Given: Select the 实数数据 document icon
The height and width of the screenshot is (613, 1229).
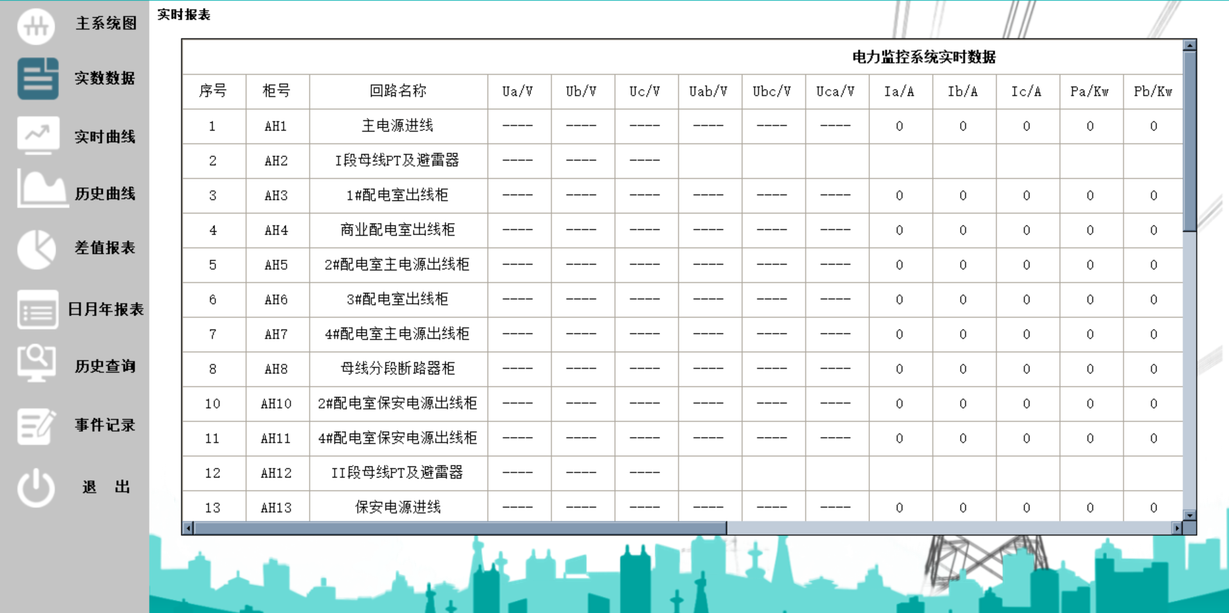Looking at the screenshot, I should pos(37,78).
